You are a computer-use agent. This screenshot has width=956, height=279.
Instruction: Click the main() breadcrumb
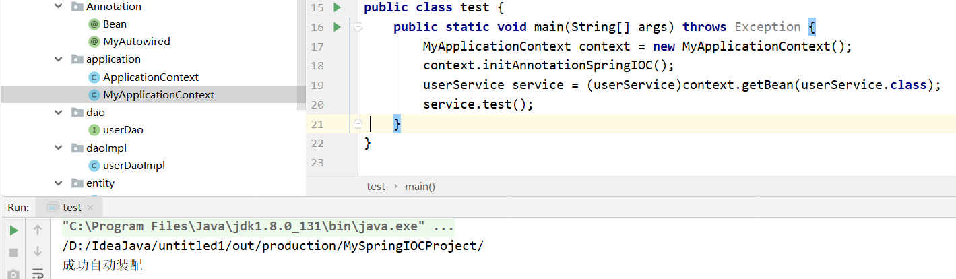pyautogui.click(x=420, y=187)
